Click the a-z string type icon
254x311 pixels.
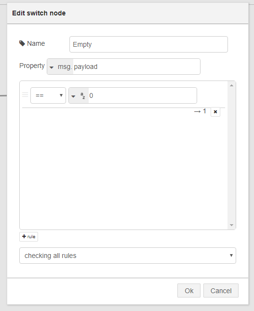(x=83, y=95)
